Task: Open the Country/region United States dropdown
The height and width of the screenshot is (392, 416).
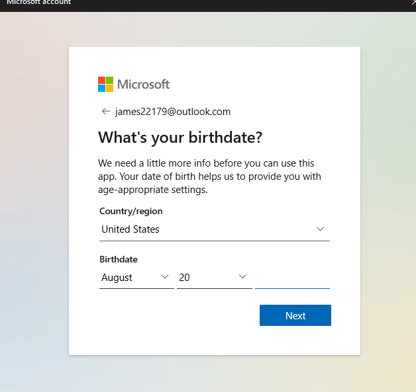Action: click(x=205, y=229)
